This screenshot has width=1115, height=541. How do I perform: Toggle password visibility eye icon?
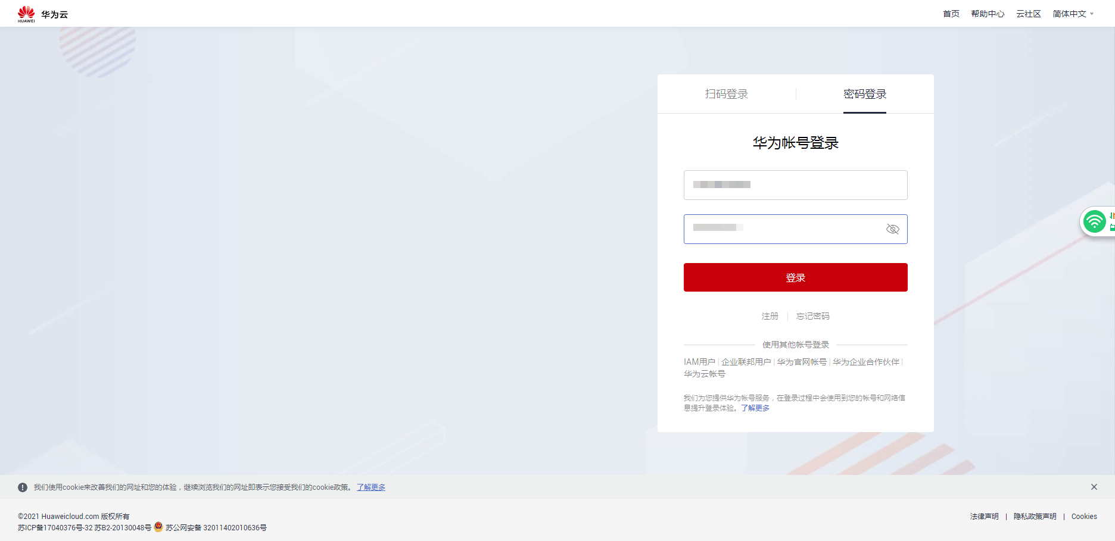[892, 229]
